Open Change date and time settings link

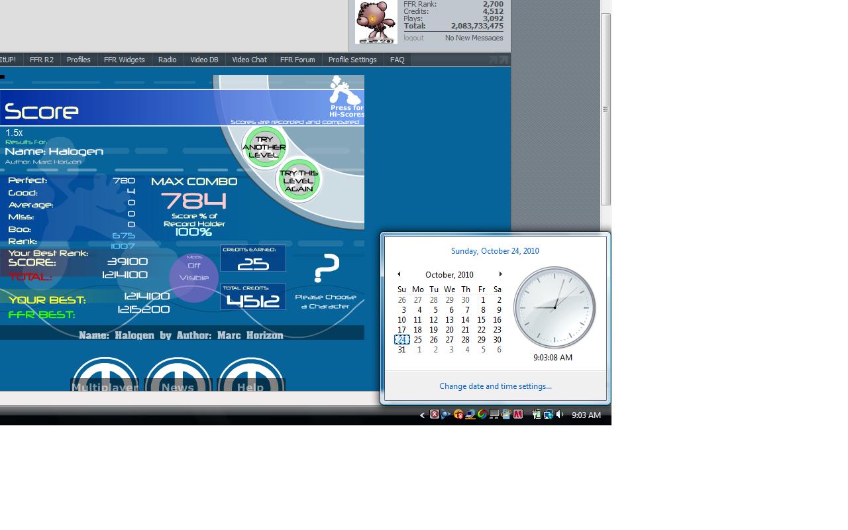[x=496, y=386]
